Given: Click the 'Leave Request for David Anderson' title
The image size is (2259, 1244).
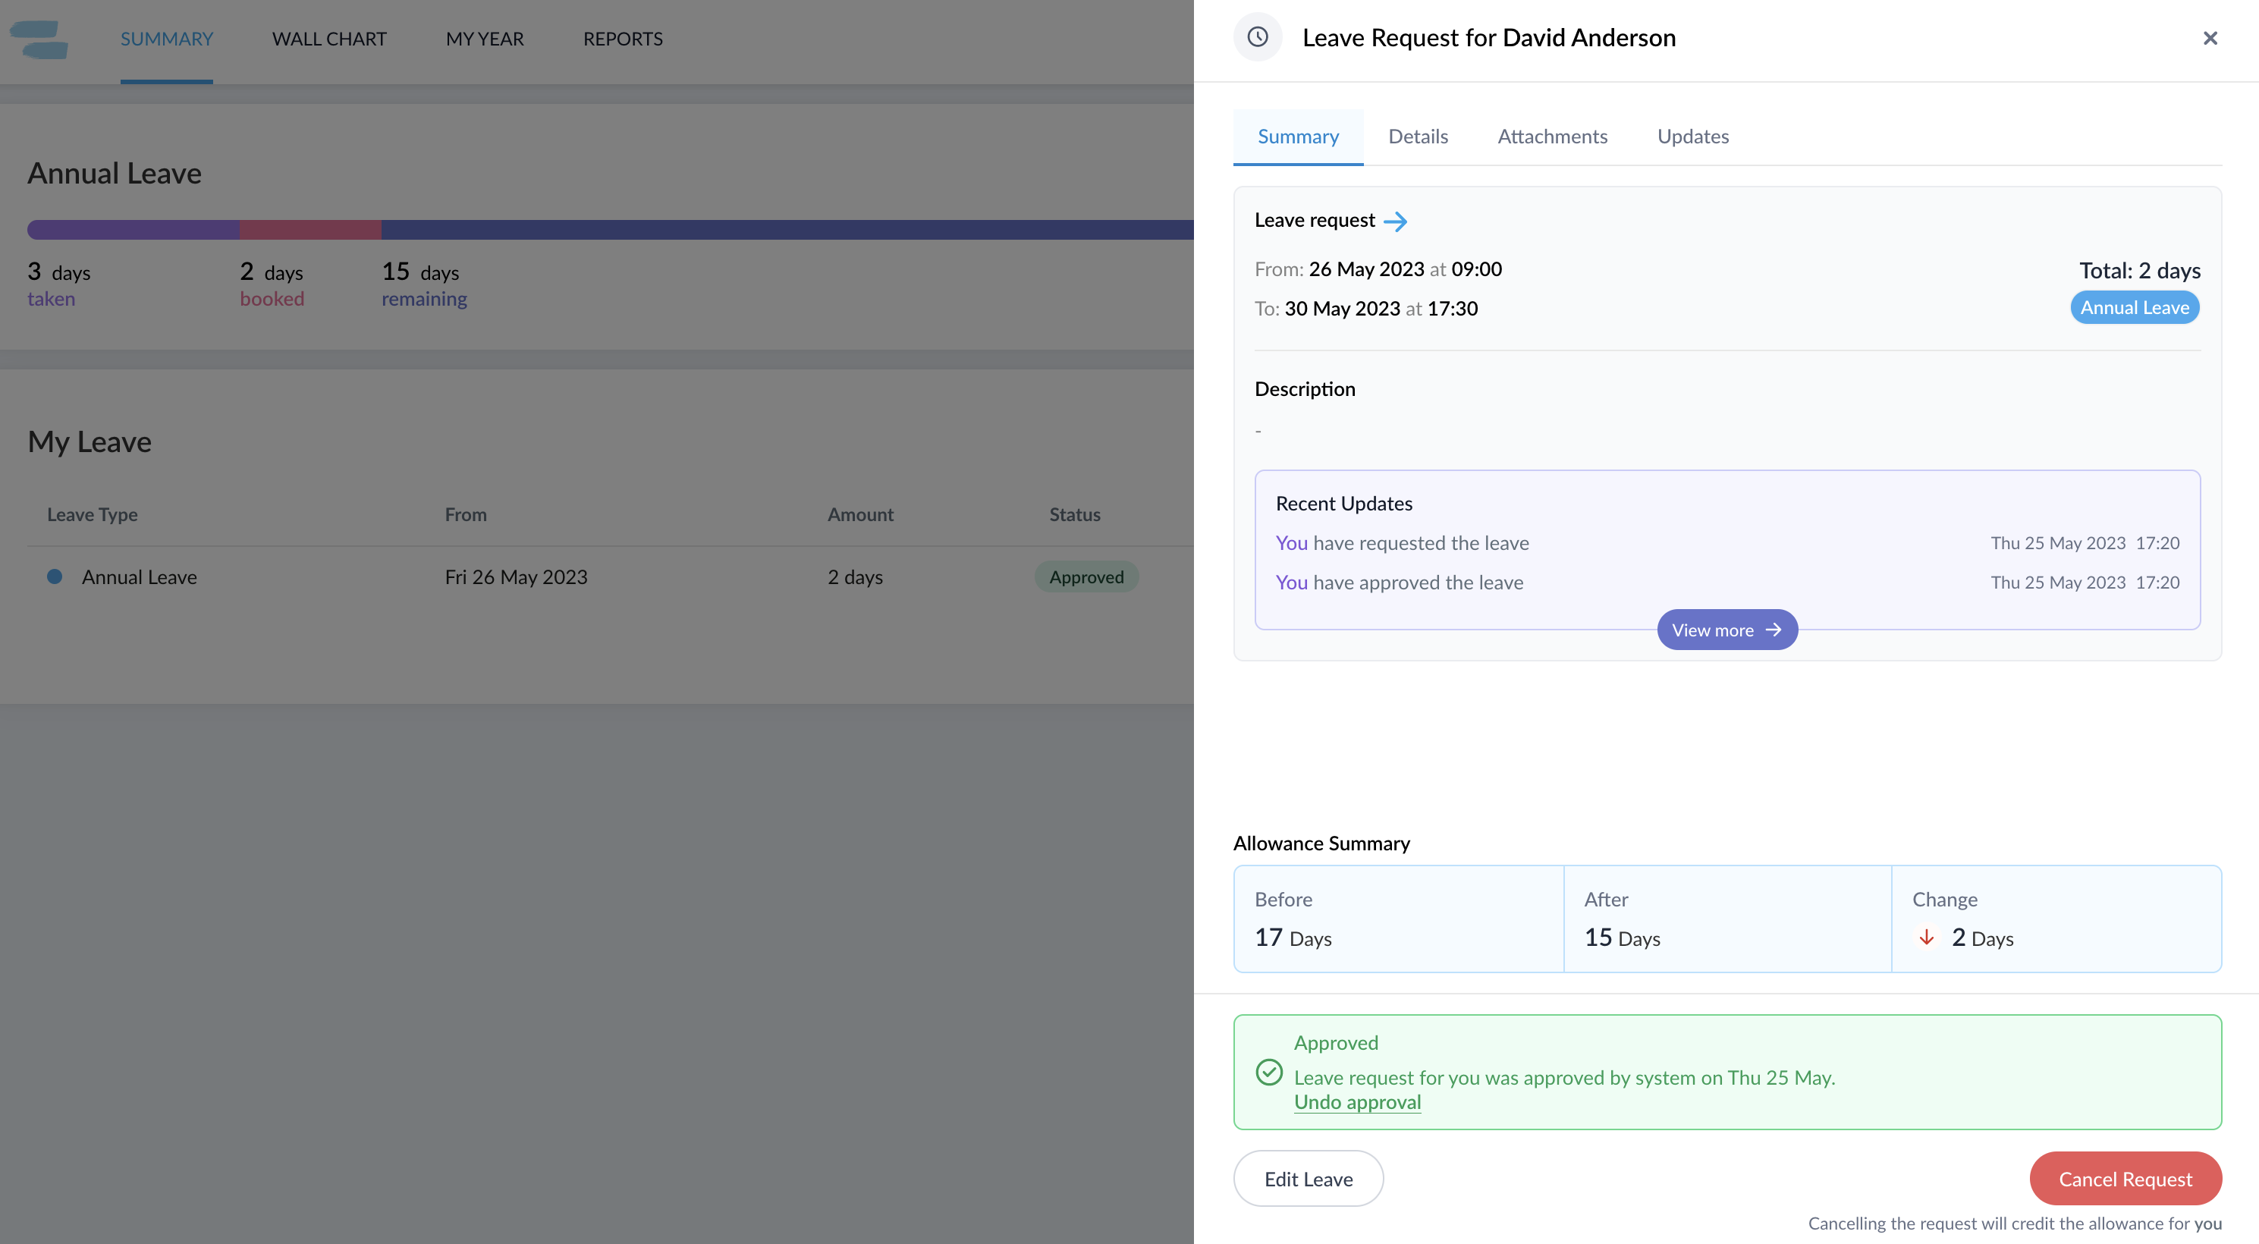Looking at the screenshot, I should [1488, 38].
